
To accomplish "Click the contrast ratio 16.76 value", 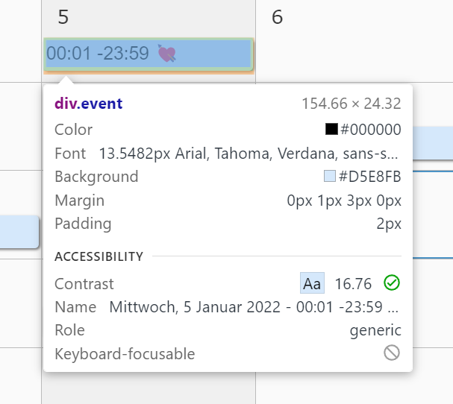I will tap(353, 284).
